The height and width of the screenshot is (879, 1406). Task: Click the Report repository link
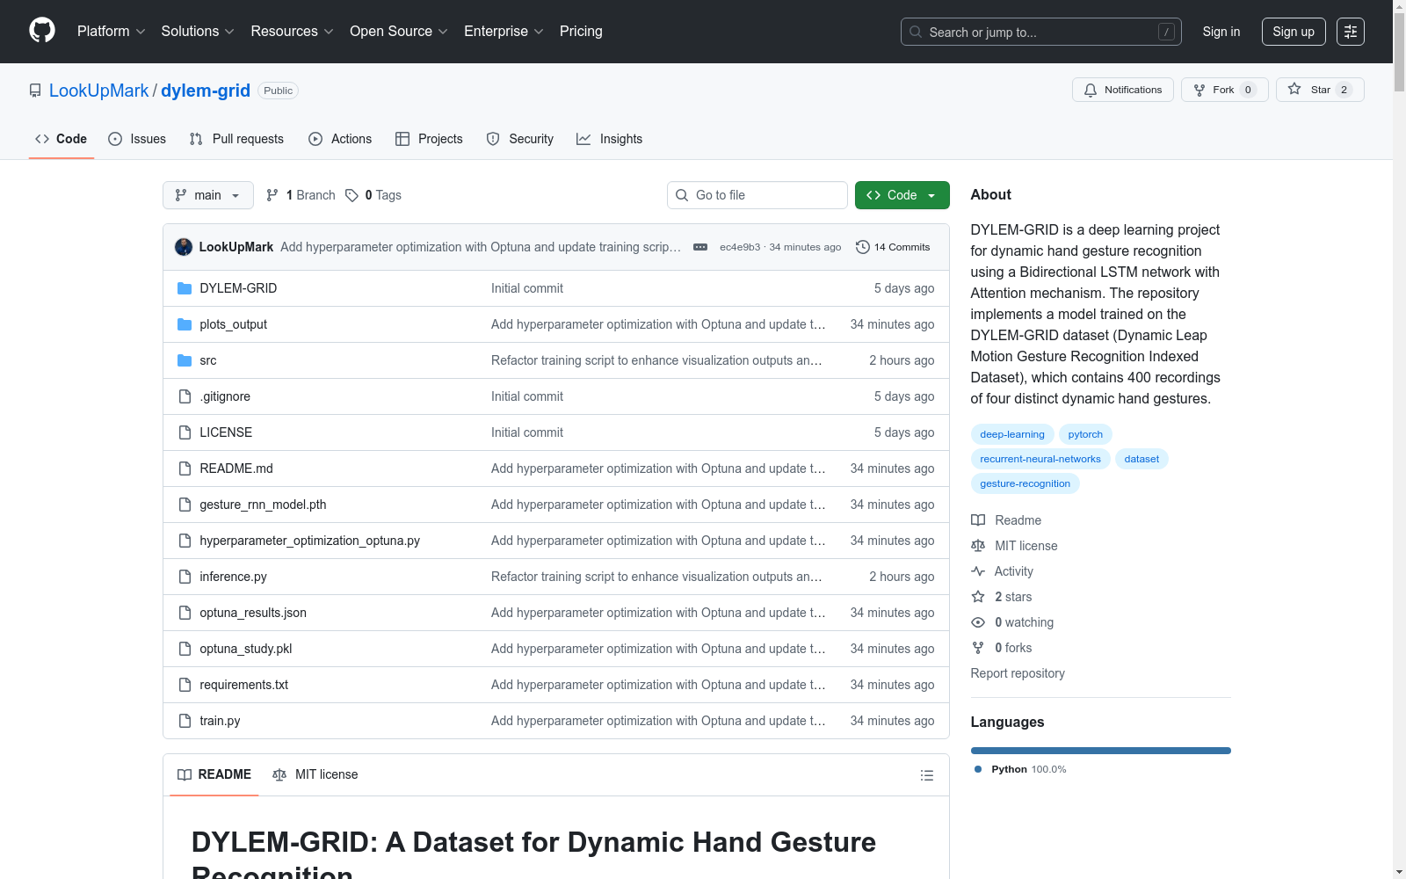click(1018, 673)
